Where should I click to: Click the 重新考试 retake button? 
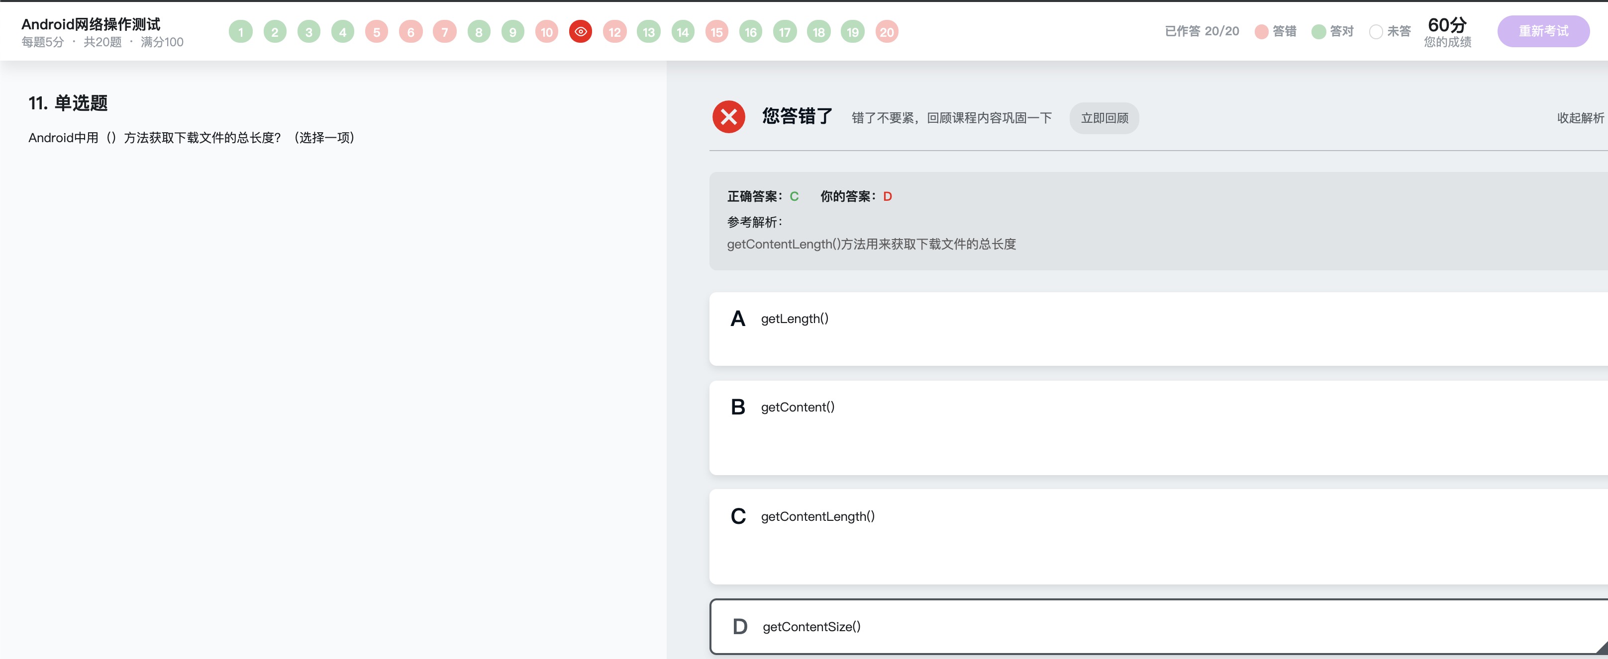coord(1543,31)
